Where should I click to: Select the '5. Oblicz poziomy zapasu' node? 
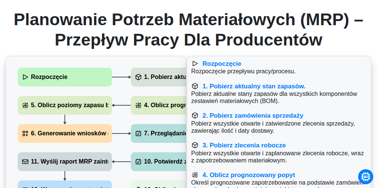(x=65, y=105)
